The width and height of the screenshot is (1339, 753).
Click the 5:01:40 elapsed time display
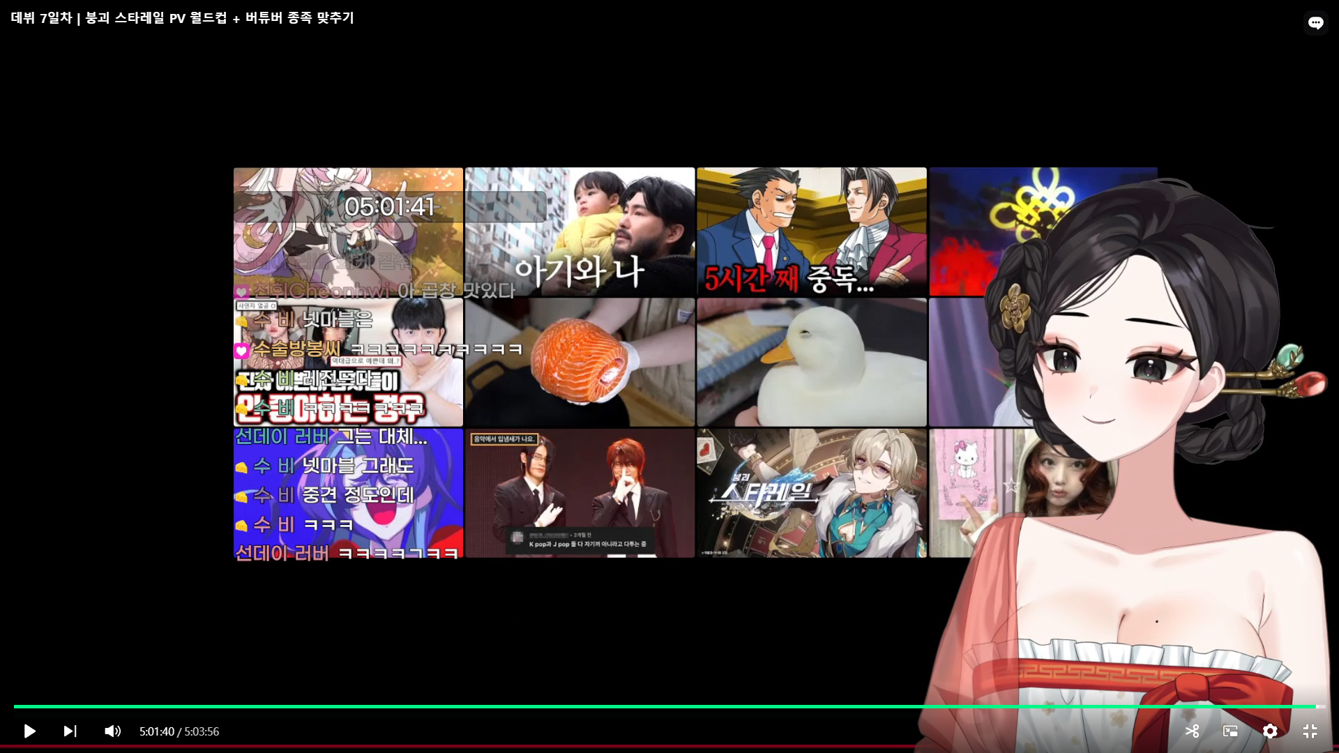point(157,731)
